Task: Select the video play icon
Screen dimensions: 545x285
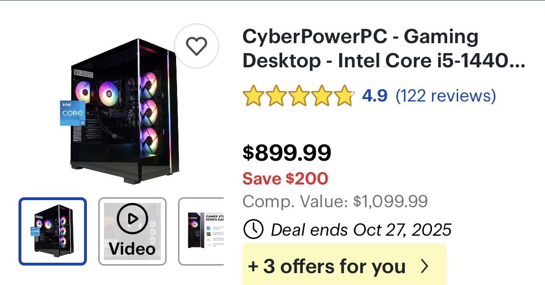Action: click(133, 220)
